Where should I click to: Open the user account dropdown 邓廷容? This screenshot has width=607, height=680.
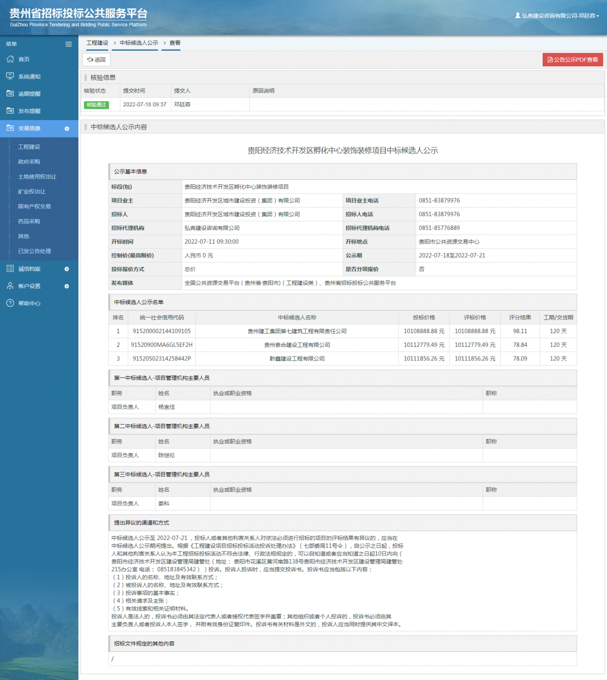(557, 16)
